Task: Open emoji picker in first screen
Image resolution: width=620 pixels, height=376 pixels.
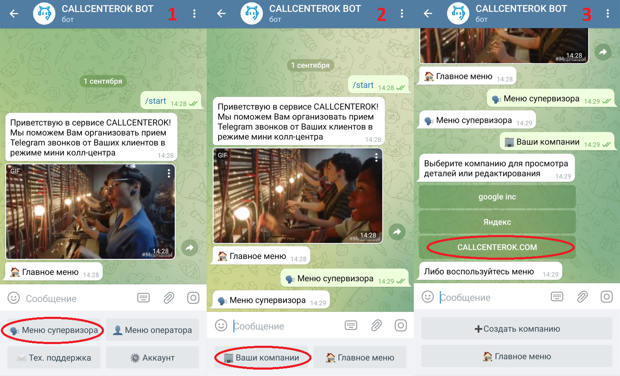Action: pyautogui.click(x=14, y=298)
